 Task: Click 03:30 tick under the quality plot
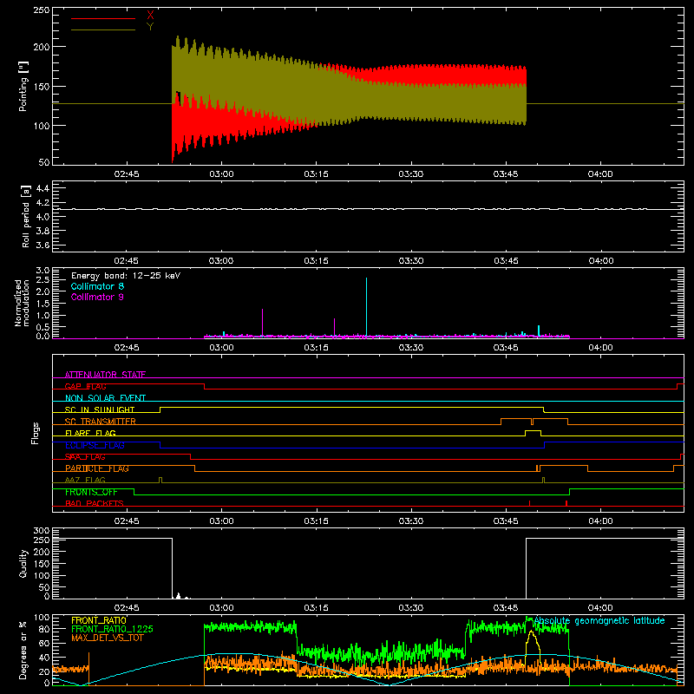click(x=410, y=608)
